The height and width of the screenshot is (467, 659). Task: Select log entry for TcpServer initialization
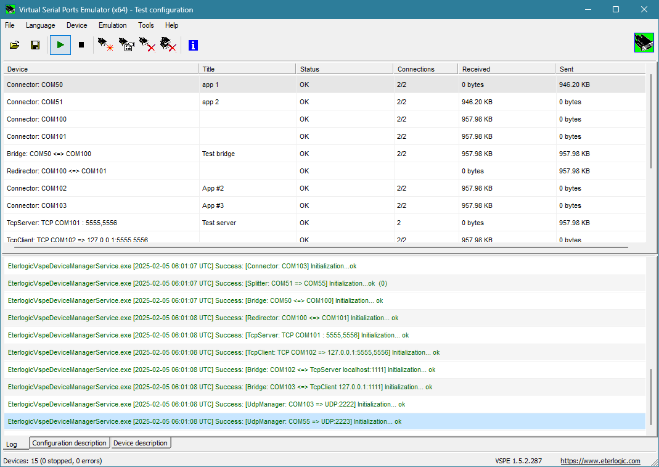(324, 335)
